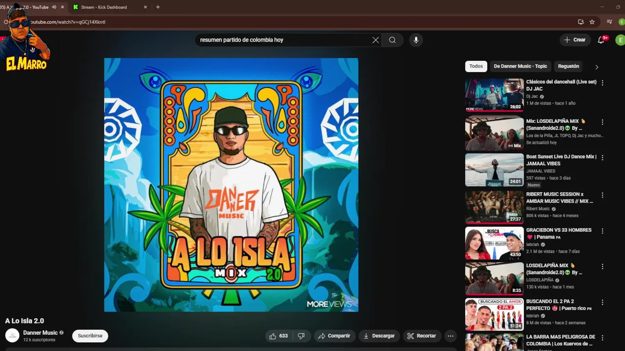Dislike the video with thumbs down
The image size is (625, 351).
pyautogui.click(x=301, y=336)
